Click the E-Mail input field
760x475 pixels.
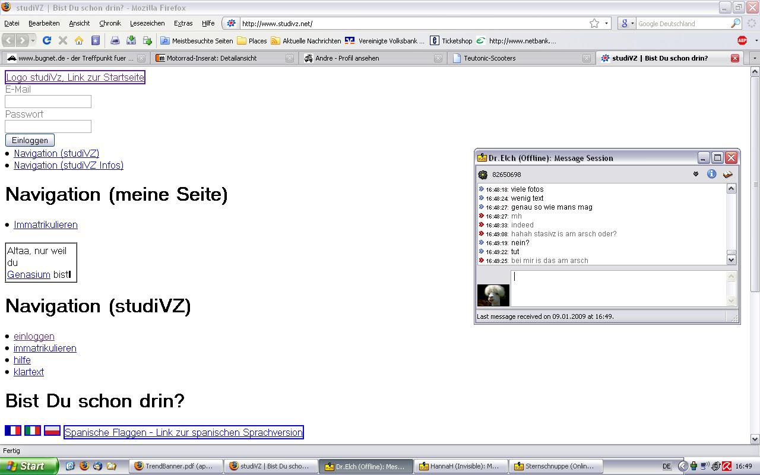[48, 102]
